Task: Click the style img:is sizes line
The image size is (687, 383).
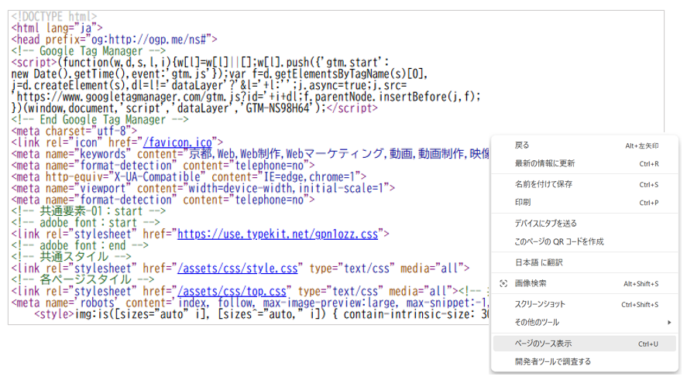Action: tap(262, 314)
